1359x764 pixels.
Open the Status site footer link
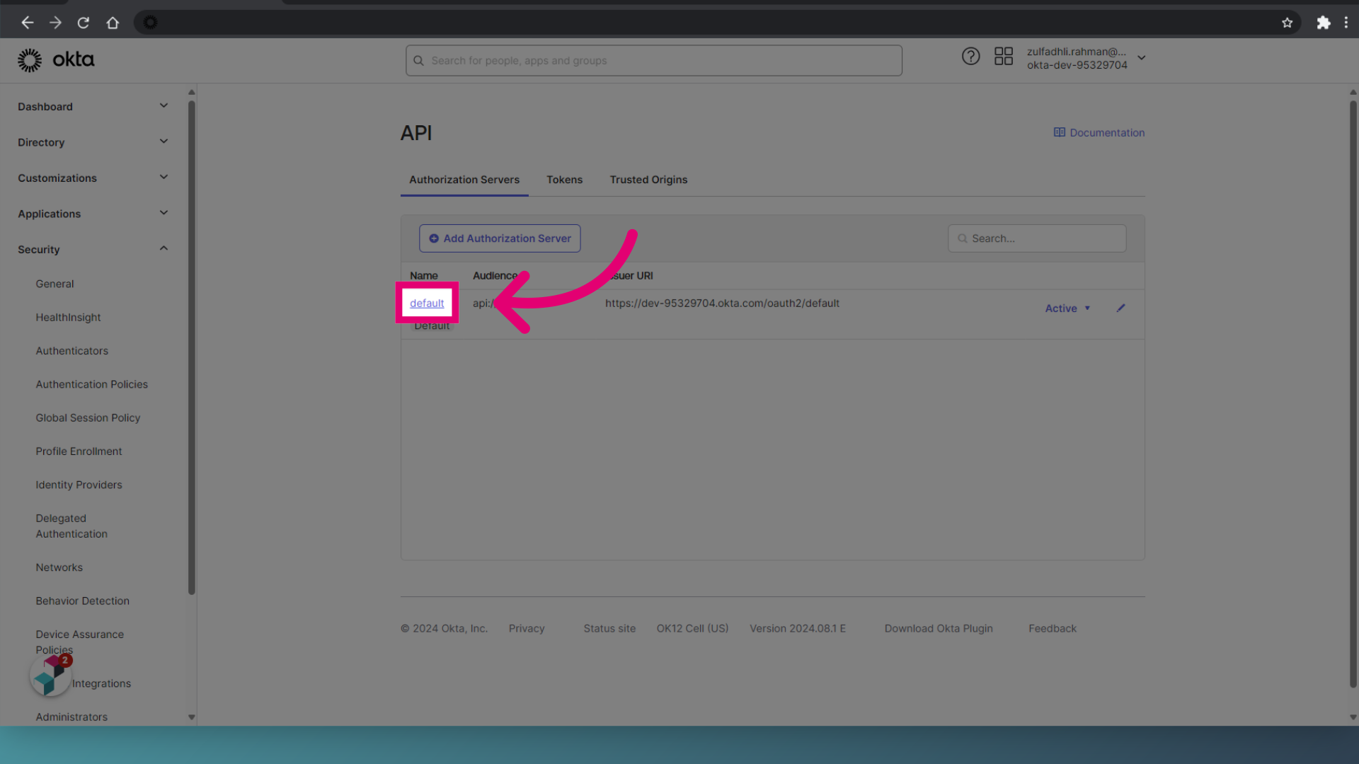(x=609, y=628)
